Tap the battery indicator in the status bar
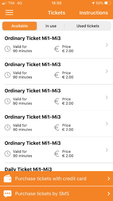The image size is (113, 201). 108,3
